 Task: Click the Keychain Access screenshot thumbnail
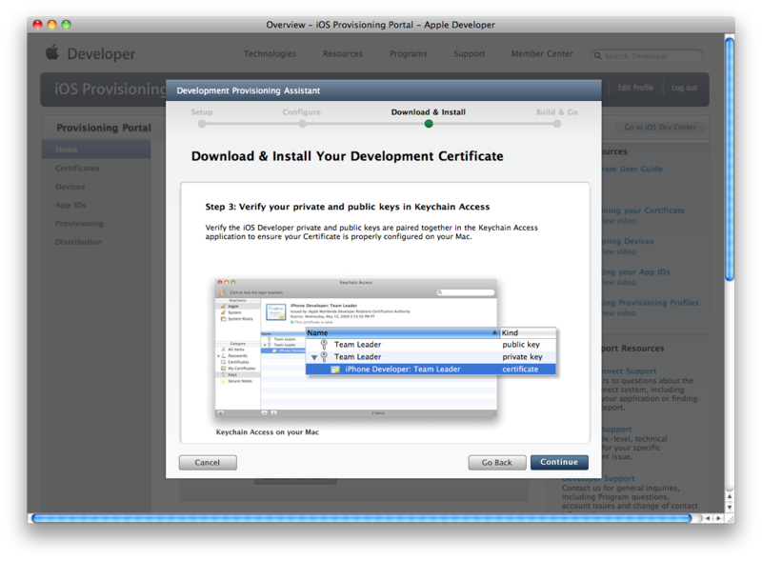[355, 348]
